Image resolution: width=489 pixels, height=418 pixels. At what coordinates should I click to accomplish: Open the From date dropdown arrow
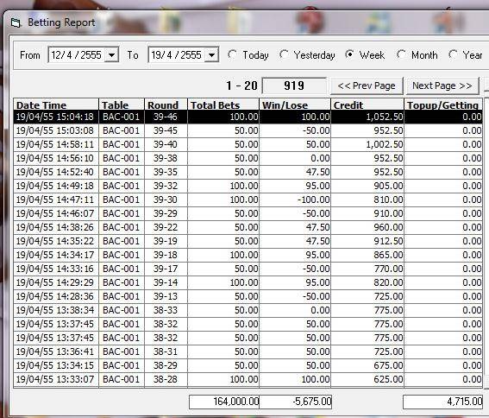[111, 55]
